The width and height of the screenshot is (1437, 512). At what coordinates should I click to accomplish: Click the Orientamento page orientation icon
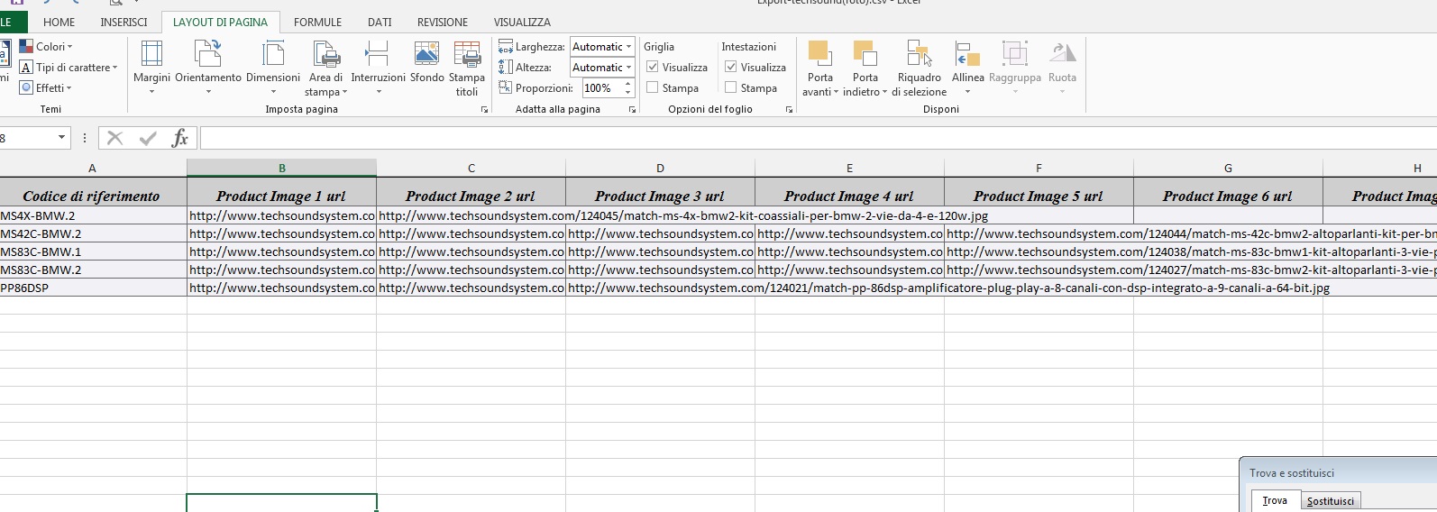(x=208, y=54)
